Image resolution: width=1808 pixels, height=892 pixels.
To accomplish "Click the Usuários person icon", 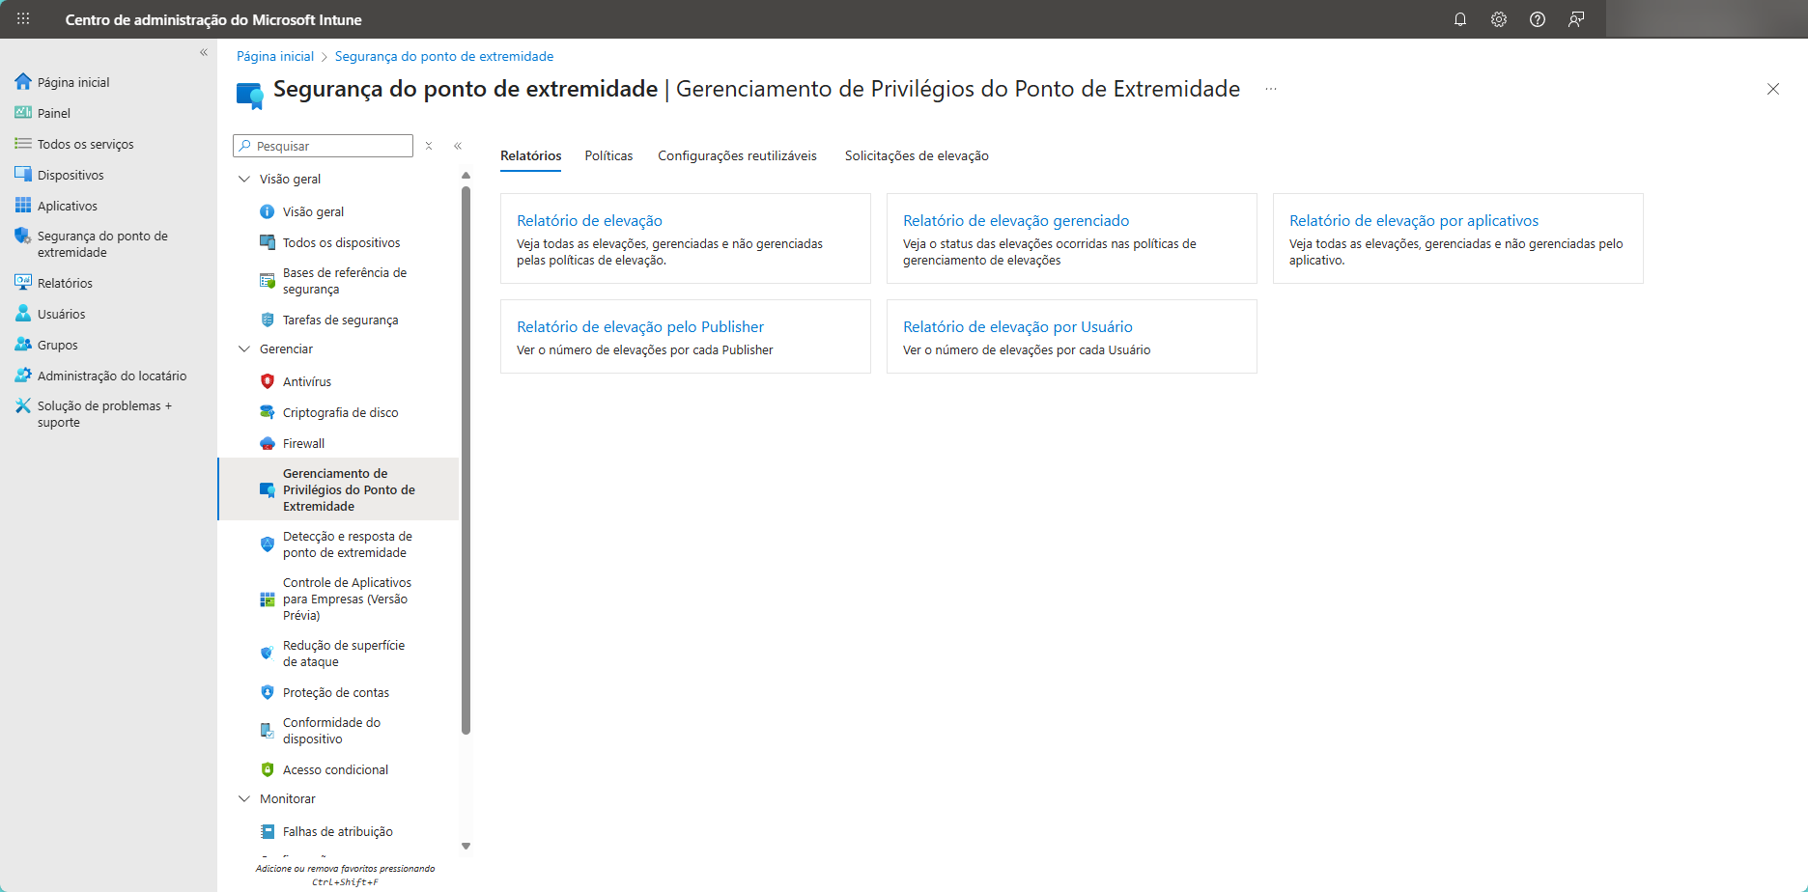I will coord(23,314).
